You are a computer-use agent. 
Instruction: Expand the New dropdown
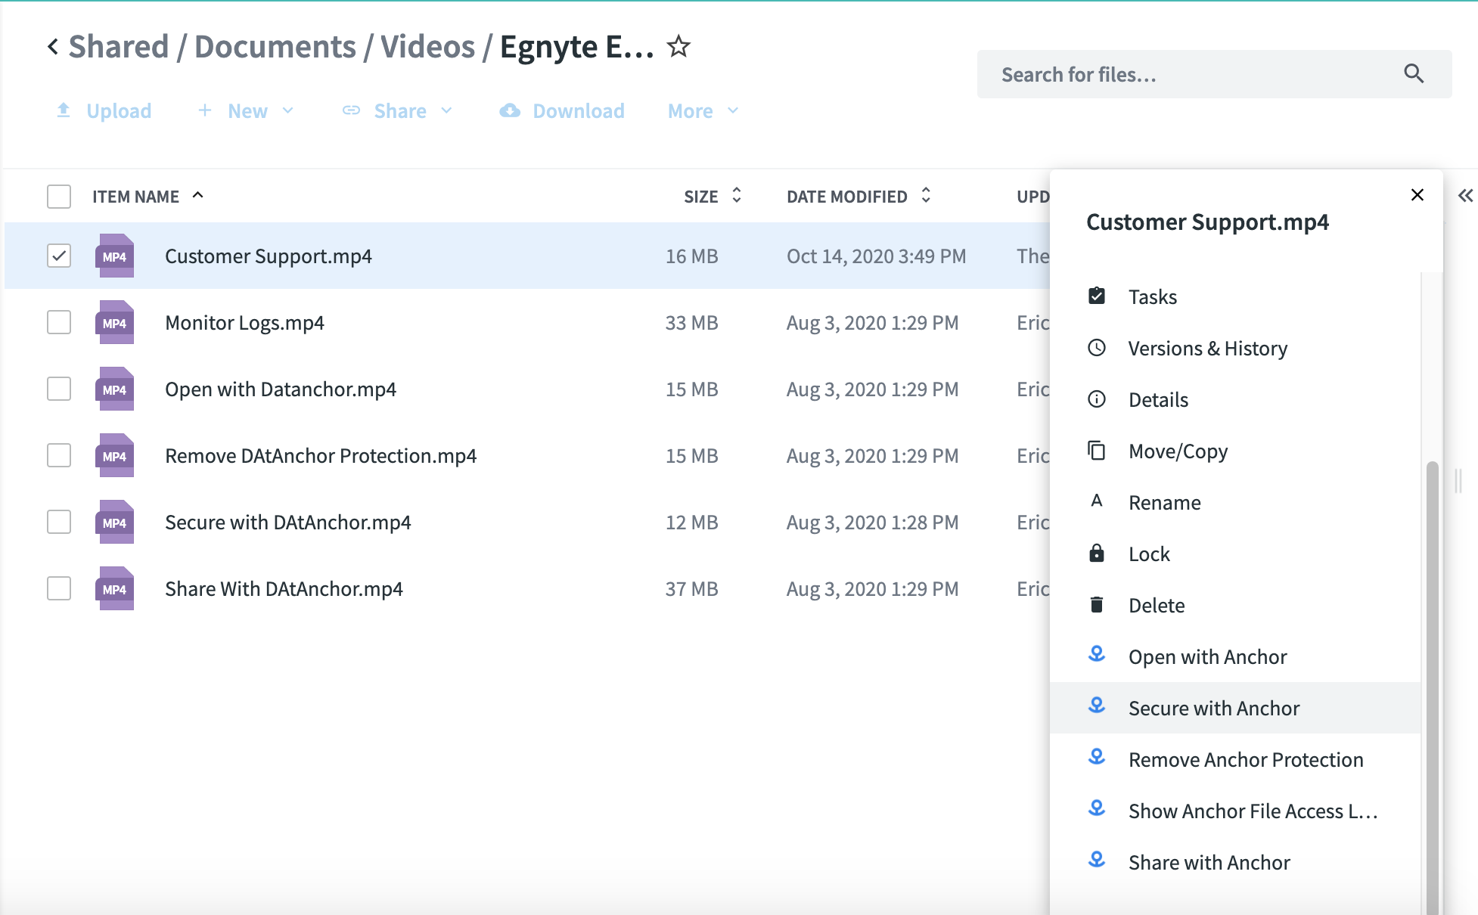[246, 111]
